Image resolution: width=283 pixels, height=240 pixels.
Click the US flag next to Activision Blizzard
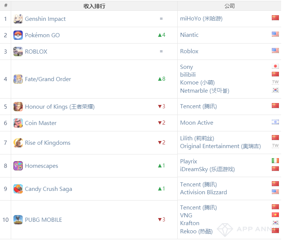275,192
